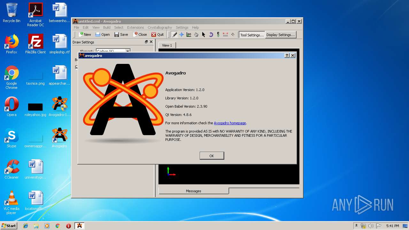Viewport: 409px width, 230px height.
Task: Open the CCleaner desktop shortcut
Action: coord(12,169)
